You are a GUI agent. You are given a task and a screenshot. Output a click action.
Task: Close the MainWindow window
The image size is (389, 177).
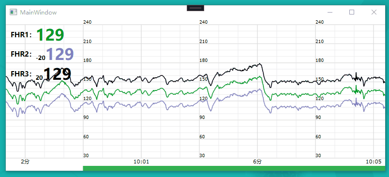(374, 12)
